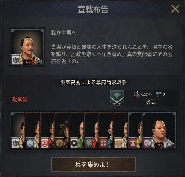Click the 兵を集めよ! button

(x=93, y=164)
